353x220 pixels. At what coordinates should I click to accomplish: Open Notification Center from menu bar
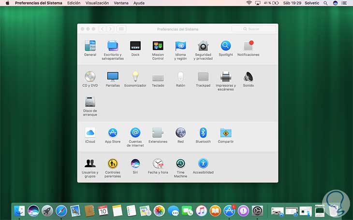click(344, 3)
